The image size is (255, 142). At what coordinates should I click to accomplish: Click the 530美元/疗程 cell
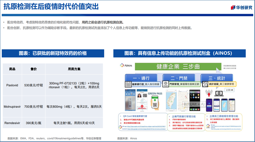coord(34,85)
